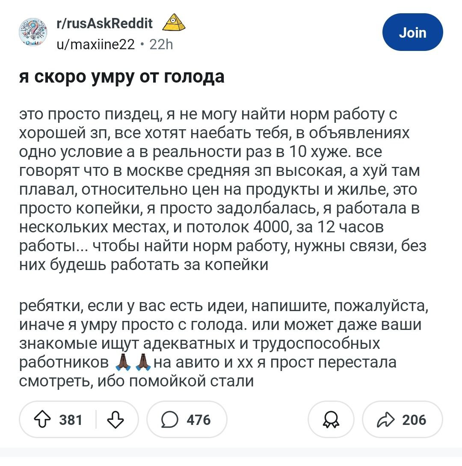Join the rusAskReddit community
Screen dimensions: 462x466
coord(413,32)
